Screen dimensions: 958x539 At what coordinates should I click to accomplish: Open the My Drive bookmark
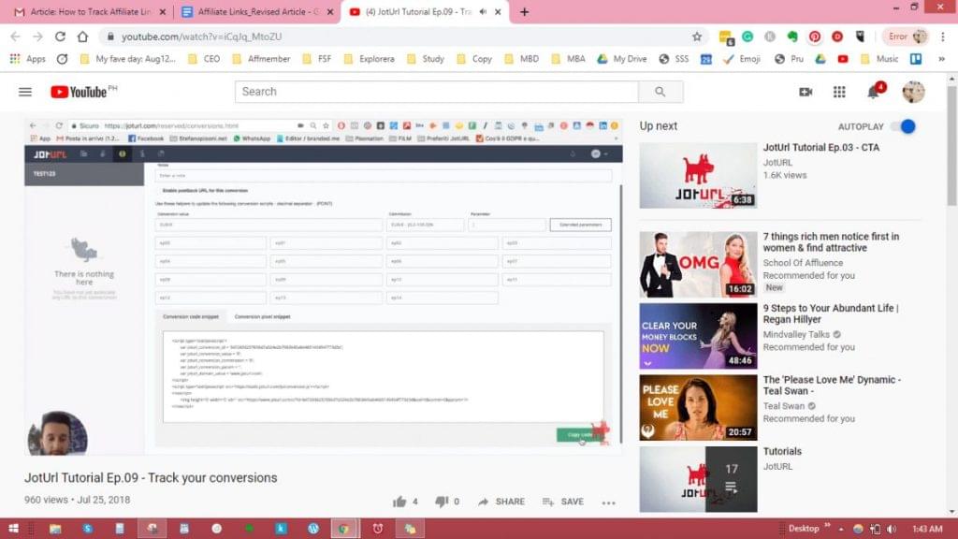(622, 59)
